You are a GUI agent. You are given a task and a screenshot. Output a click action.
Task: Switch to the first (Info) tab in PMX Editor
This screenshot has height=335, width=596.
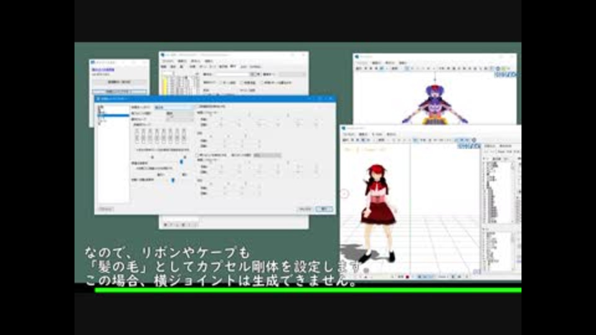[163, 67]
